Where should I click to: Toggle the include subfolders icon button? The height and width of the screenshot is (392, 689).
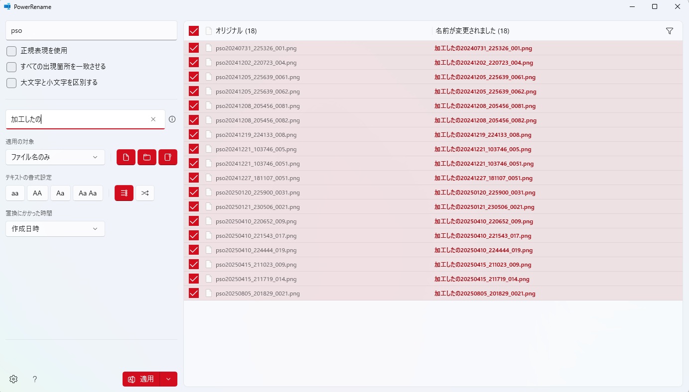pyautogui.click(x=168, y=157)
